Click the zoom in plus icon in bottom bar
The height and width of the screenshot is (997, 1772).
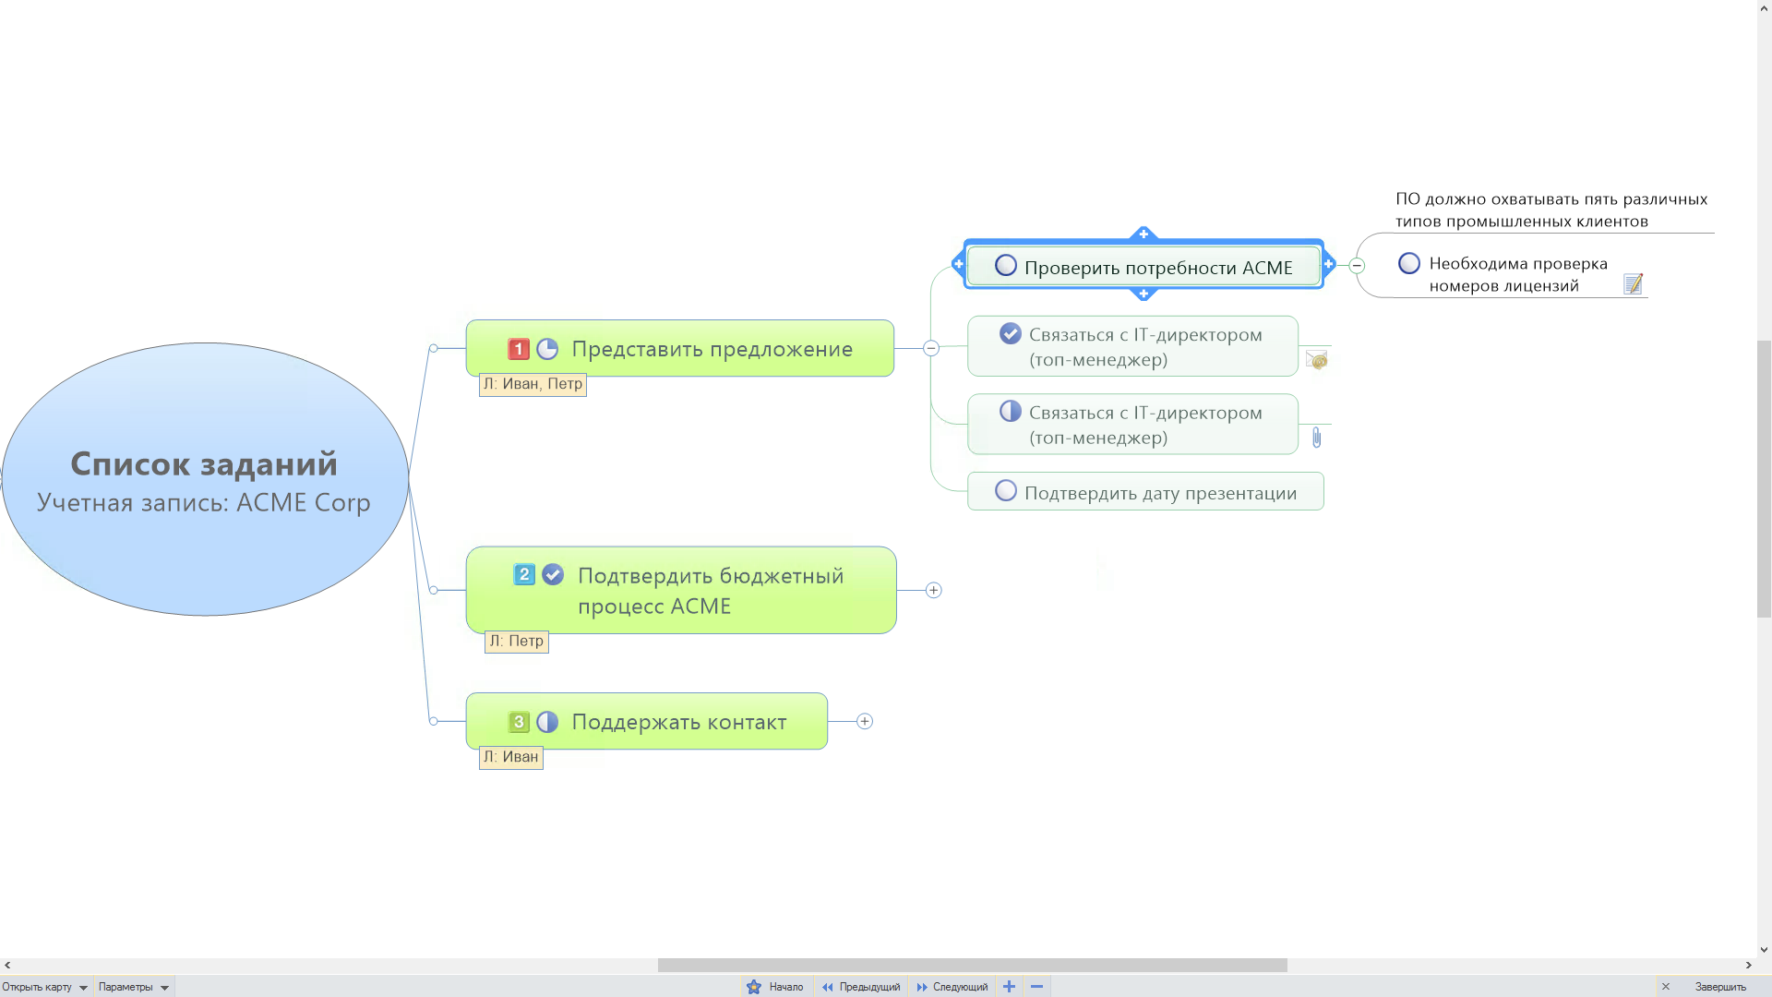(x=1009, y=987)
